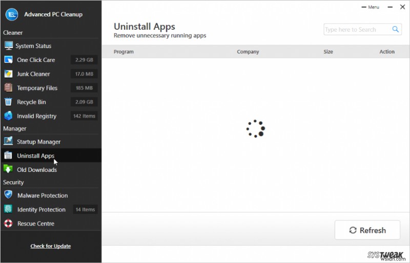
Task: Open Rescue Centre
Action: pos(51,224)
